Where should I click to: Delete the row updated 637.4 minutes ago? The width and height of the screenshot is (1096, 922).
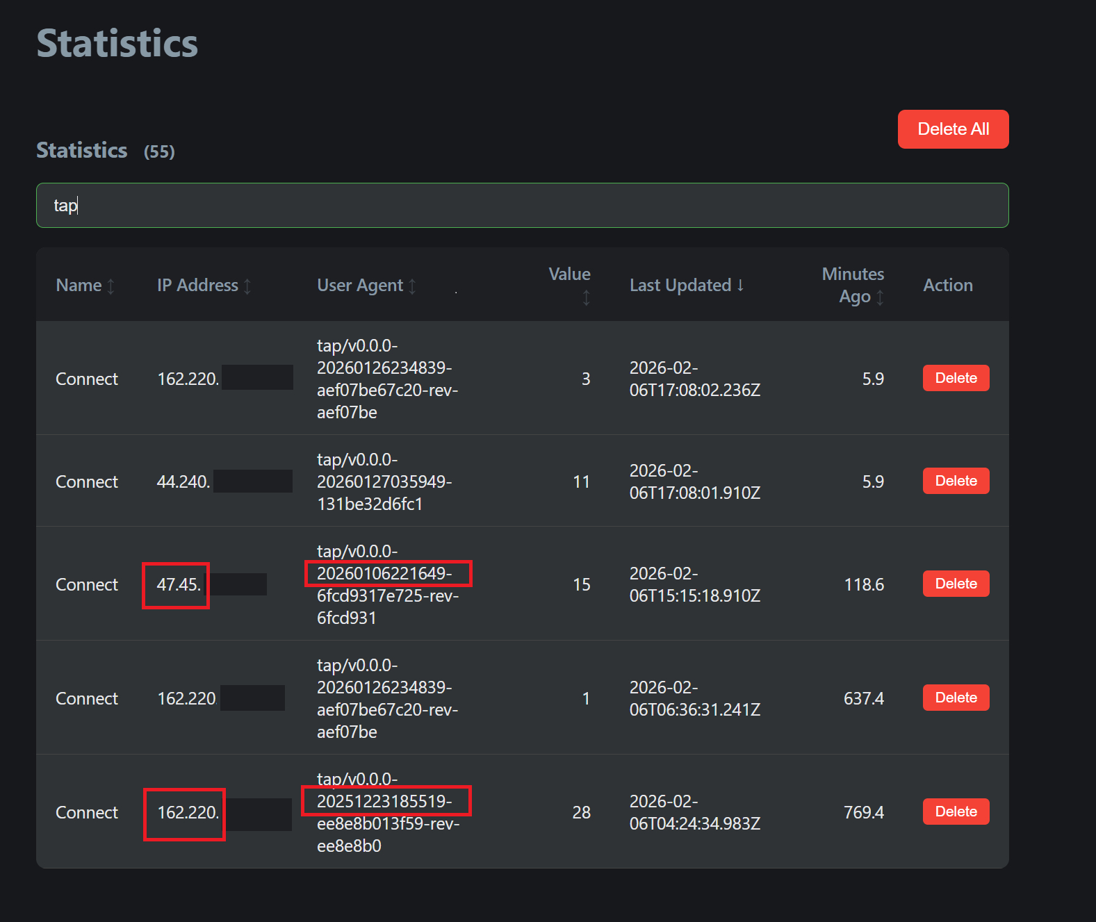(x=955, y=698)
